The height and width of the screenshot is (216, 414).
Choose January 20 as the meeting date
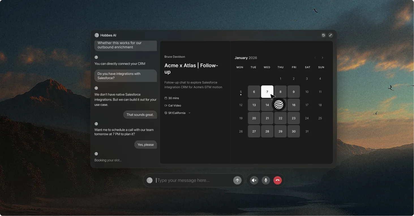[254, 118]
